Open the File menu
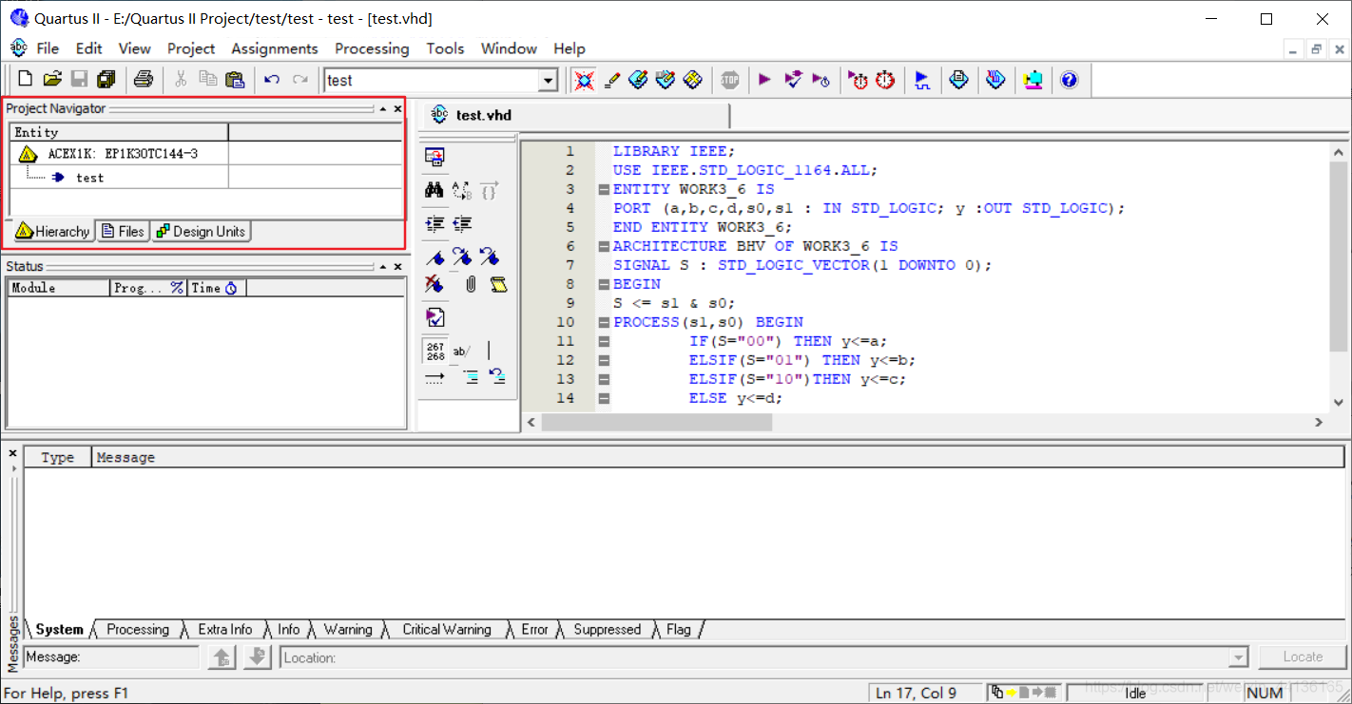1352x704 pixels. (48, 48)
